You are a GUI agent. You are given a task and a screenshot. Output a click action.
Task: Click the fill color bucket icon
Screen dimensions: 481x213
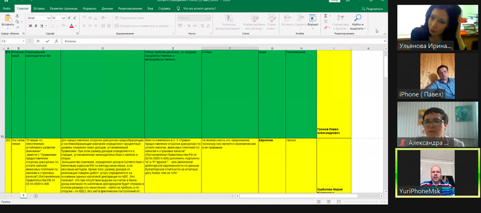pyautogui.click(x=63, y=26)
